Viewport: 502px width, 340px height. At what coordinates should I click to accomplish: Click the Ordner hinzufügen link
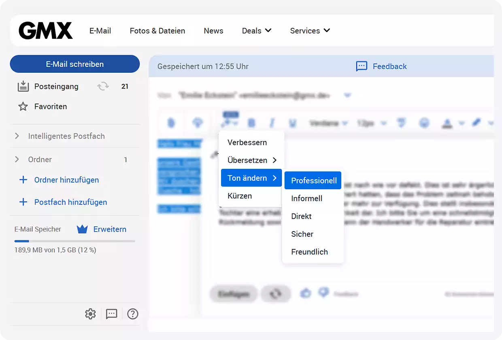(x=67, y=180)
